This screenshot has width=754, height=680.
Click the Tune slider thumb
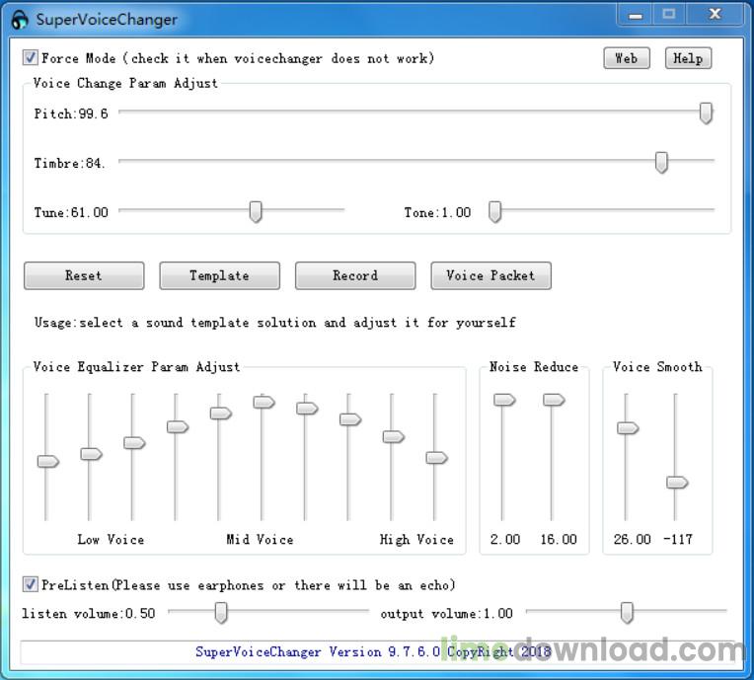click(256, 211)
